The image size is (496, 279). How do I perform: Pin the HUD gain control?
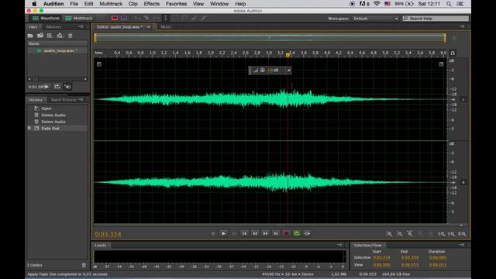tap(288, 71)
